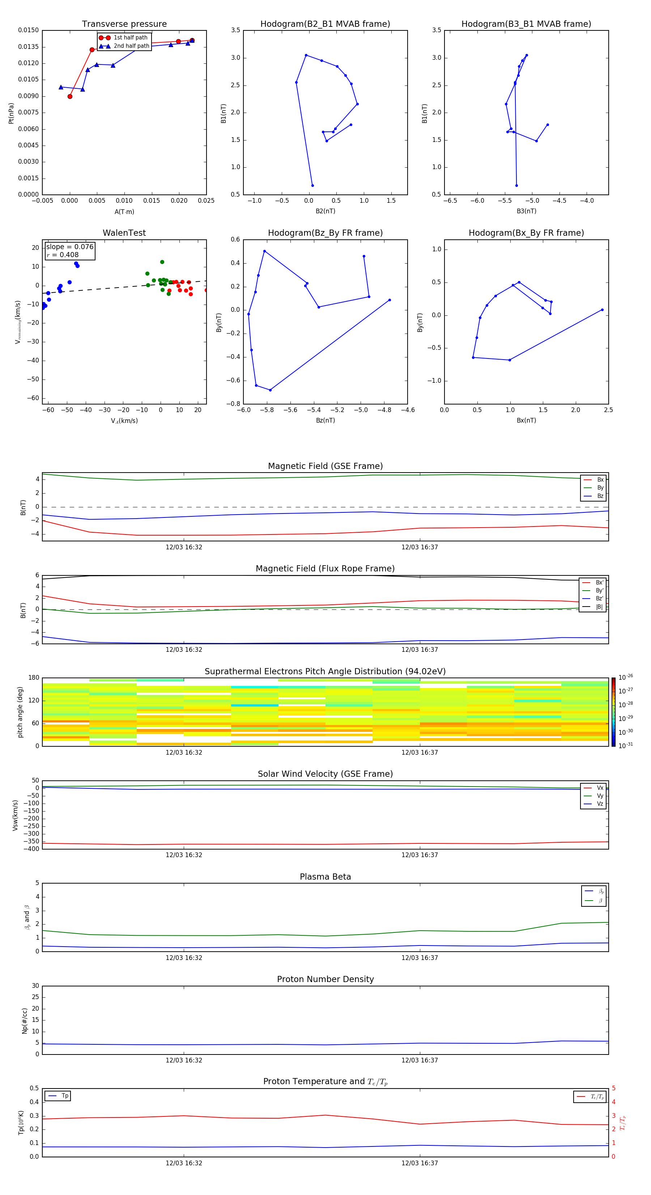Click 'Vx' in solar wind legend
Image resolution: width=651 pixels, height=1195 pixels.
pyautogui.click(x=593, y=788)
